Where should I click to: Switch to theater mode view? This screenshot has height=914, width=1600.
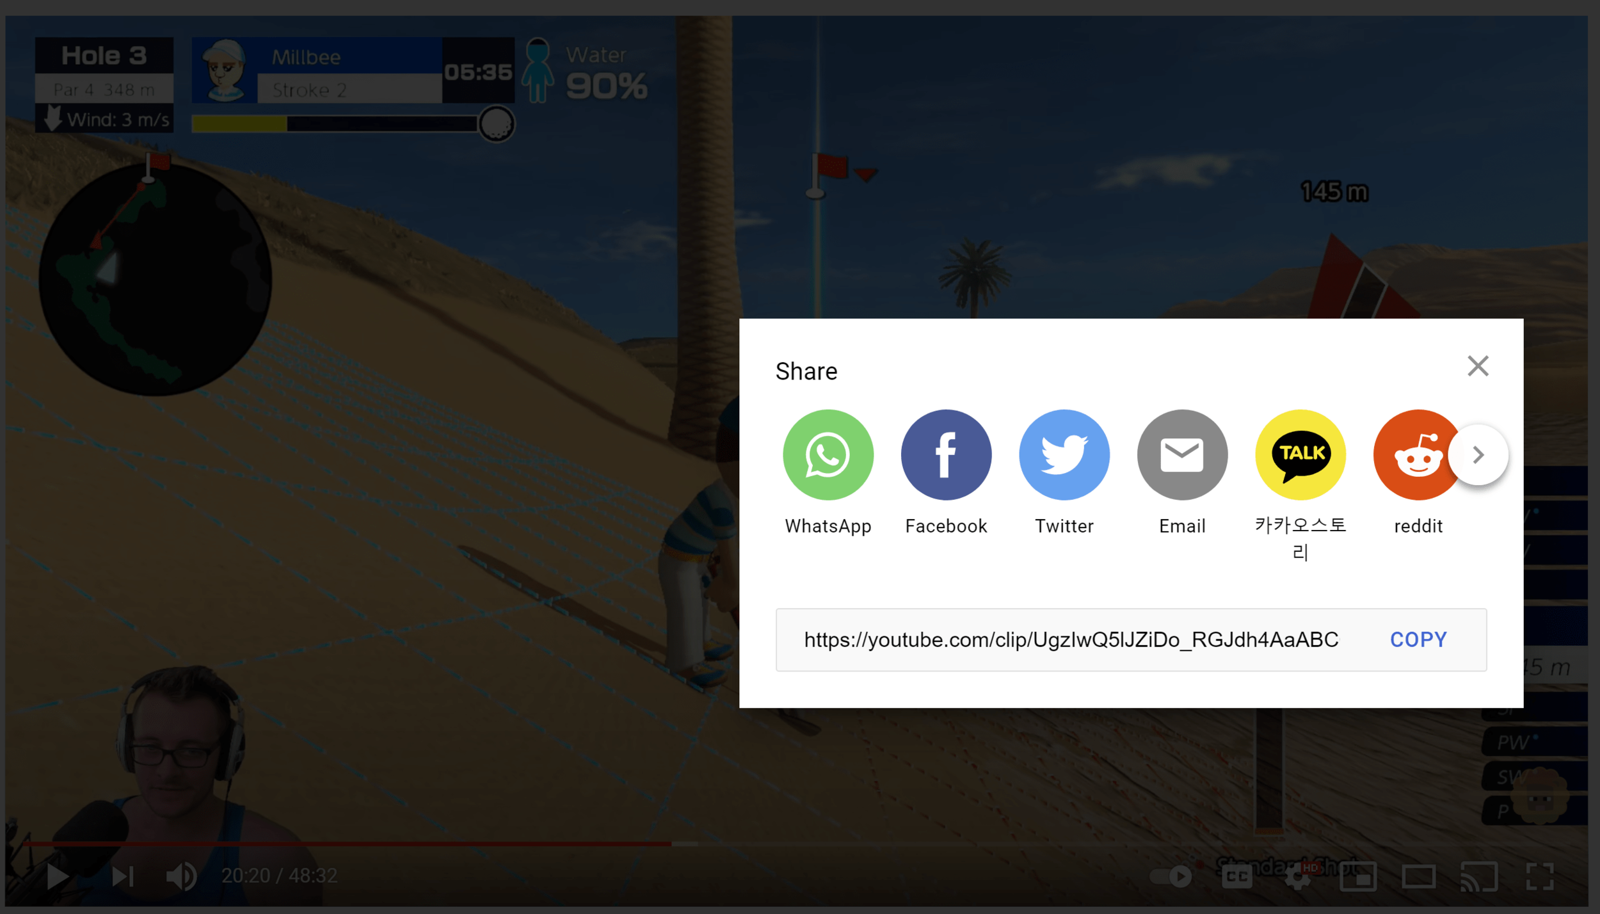pyautogui.click(x=1418, y=876)
